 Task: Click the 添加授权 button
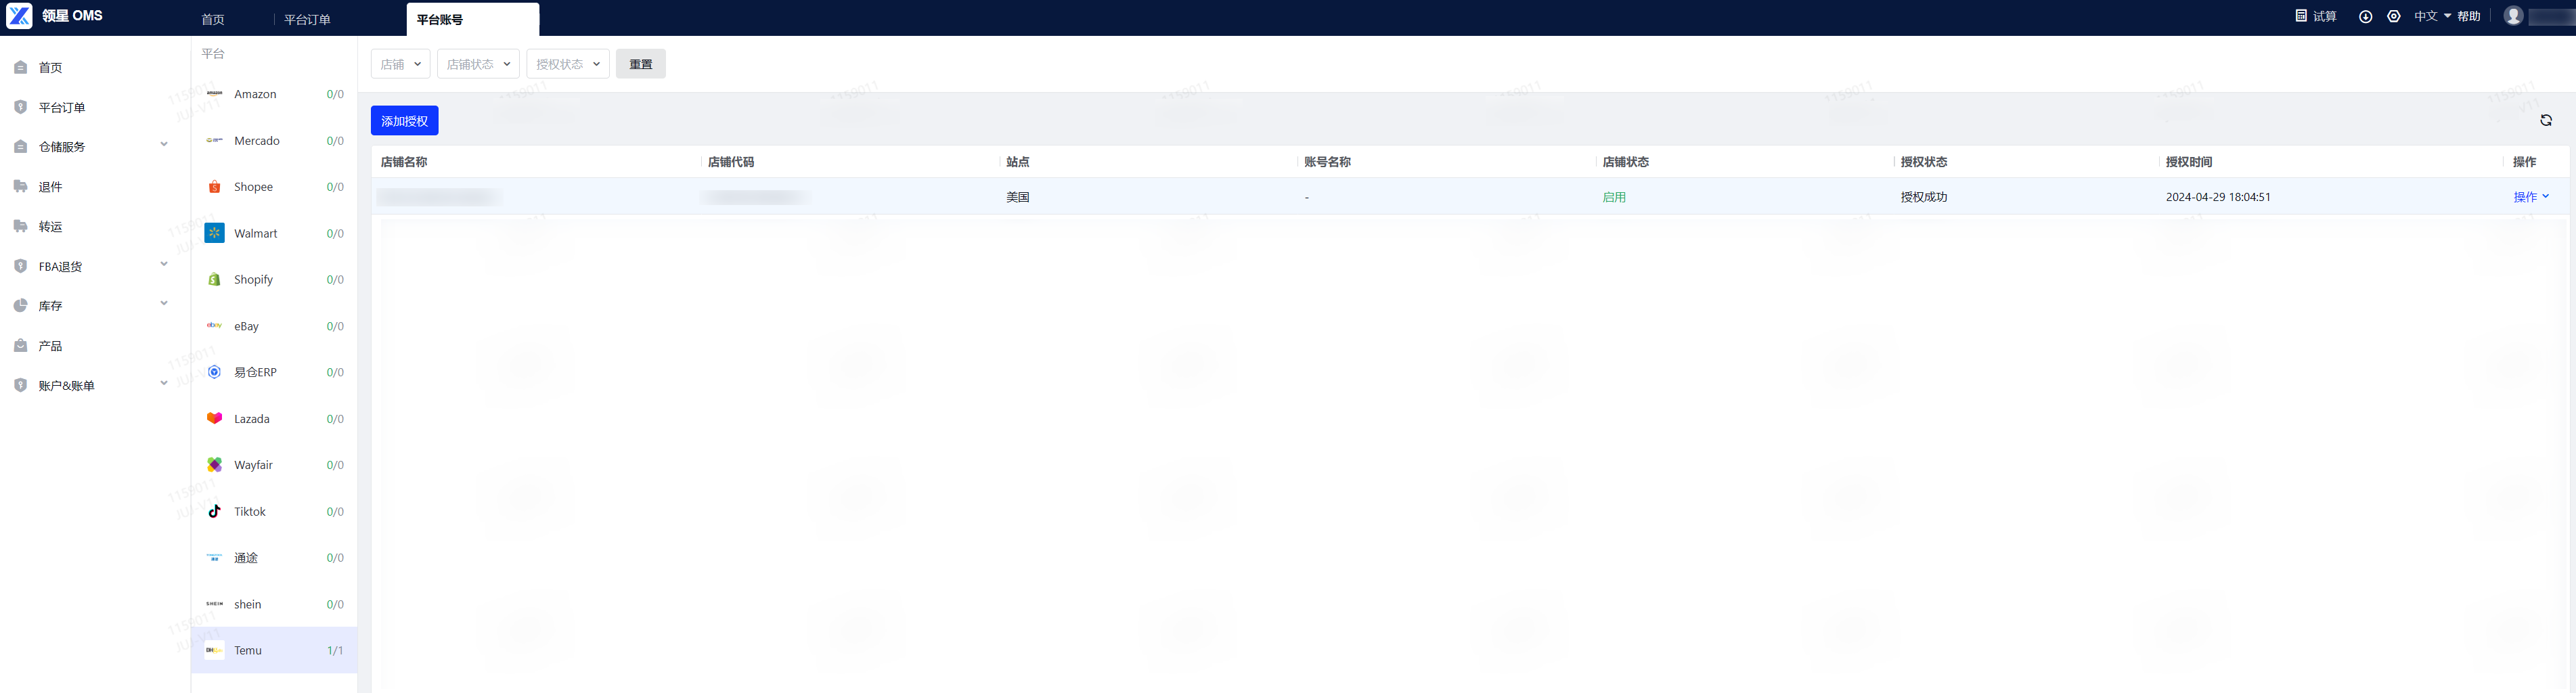404,121
